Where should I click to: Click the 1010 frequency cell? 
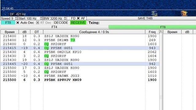152,76
